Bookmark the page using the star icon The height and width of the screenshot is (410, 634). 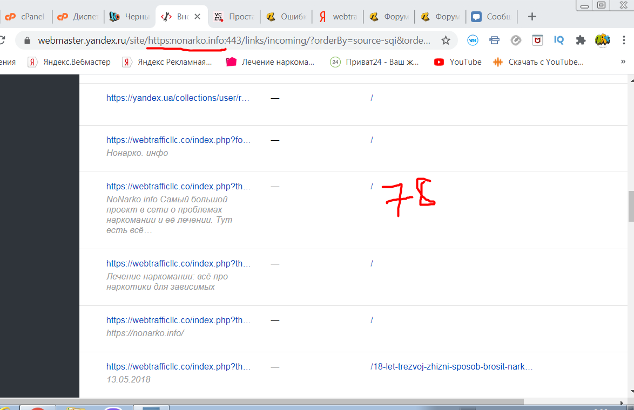click(445, 40)
